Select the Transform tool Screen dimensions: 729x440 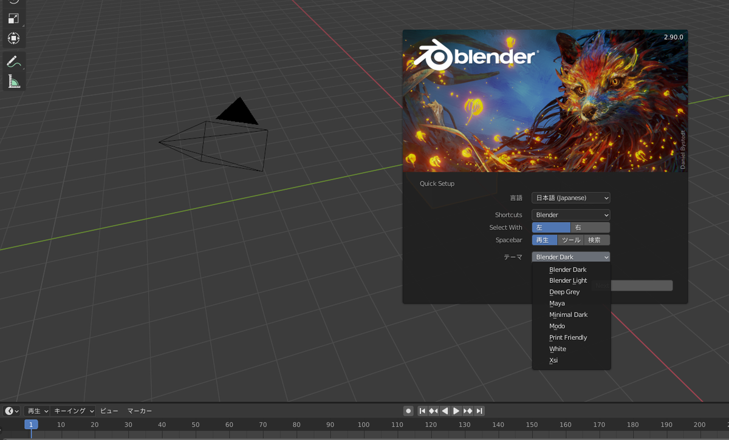[13, 38]
